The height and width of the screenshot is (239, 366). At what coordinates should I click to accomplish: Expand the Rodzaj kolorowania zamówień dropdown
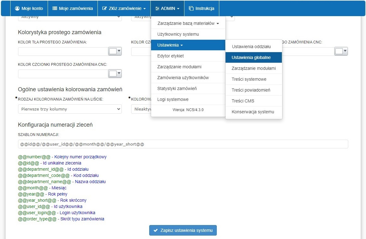(x=70, y=109)
